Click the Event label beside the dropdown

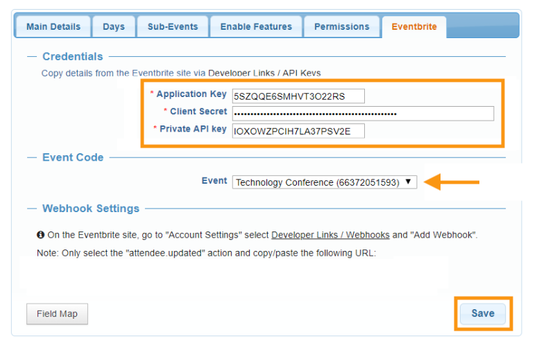(x=214, y=180)
